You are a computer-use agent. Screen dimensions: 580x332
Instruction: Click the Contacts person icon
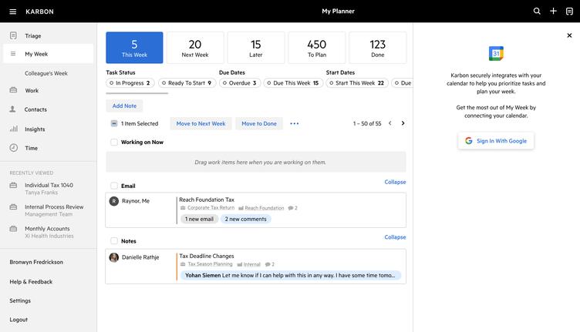[x=12, y=109]
